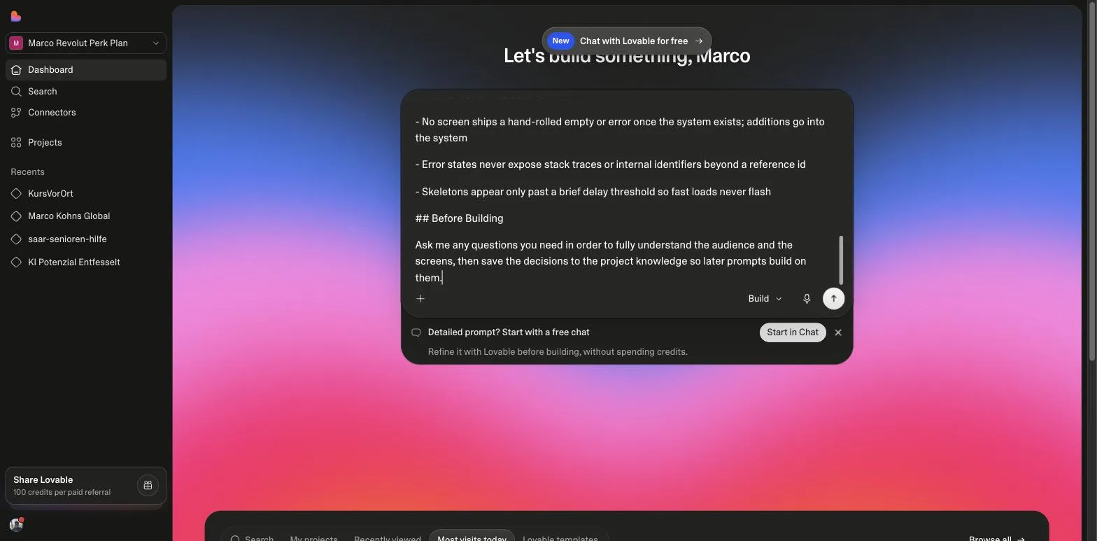Open the saar-senioren-hilfe recent project

pyautogui.click(x=85, y=239)
